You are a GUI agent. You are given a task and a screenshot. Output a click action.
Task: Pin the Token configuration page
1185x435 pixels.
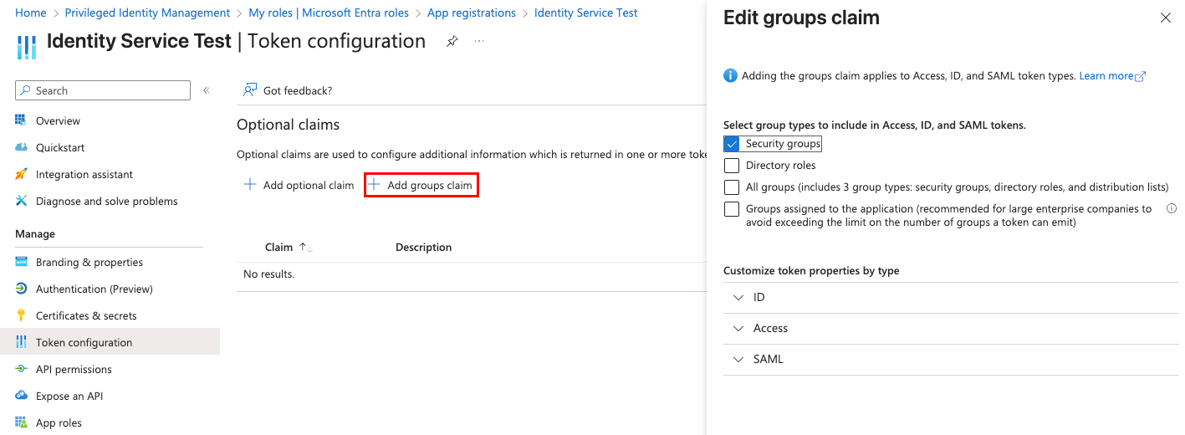tap(452, 41)
